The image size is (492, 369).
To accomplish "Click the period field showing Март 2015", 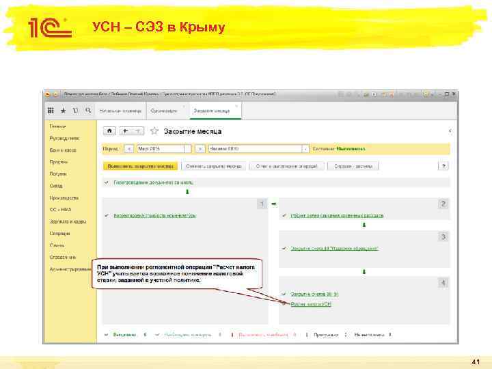I will click(161, 149).
